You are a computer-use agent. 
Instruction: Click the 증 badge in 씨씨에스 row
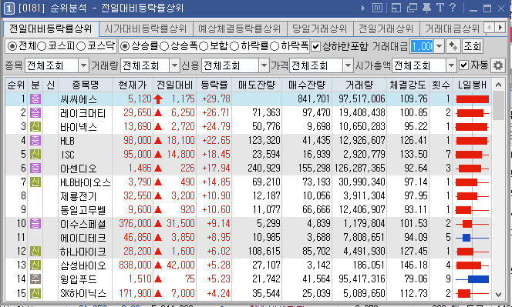click(x=35, y=98)
